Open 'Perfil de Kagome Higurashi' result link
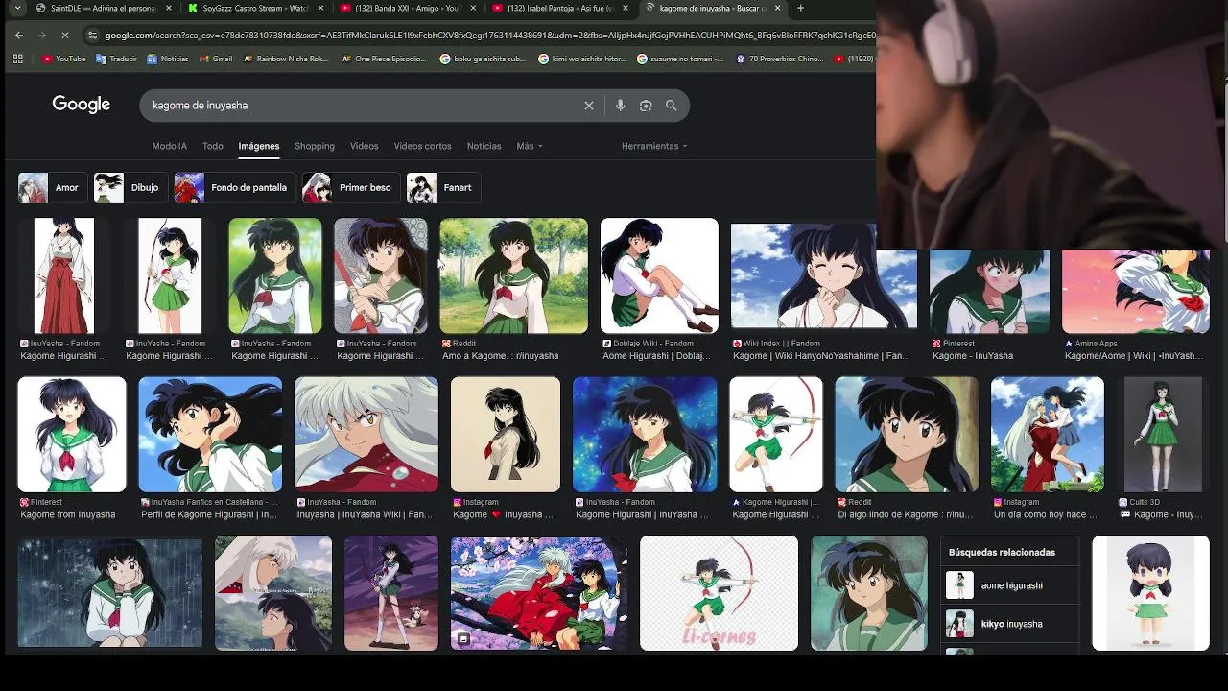Screen dimensions: 1228x691 209,514
